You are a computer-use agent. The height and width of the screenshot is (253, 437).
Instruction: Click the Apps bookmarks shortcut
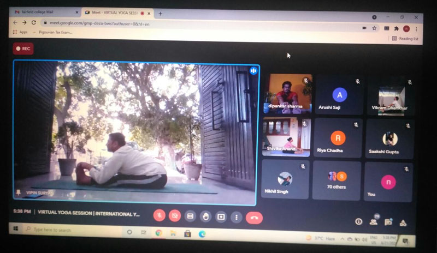pos(20,32)
